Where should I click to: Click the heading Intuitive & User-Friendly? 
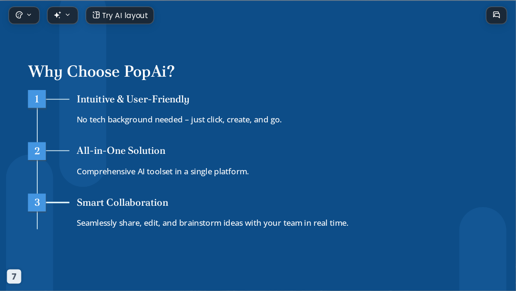(133, 99)
